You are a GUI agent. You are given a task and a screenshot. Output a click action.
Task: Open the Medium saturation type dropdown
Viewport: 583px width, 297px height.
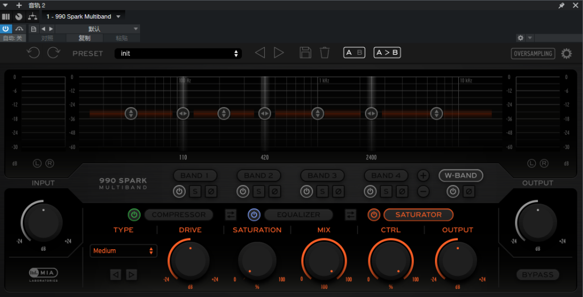pyautogui.click(x=124, y=251)
